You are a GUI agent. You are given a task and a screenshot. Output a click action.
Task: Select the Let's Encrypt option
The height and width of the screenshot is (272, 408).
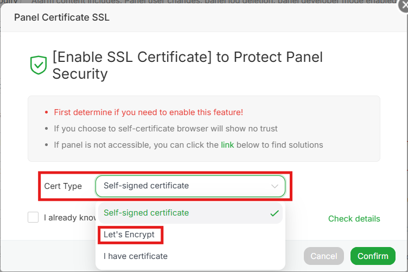(129, 235)
